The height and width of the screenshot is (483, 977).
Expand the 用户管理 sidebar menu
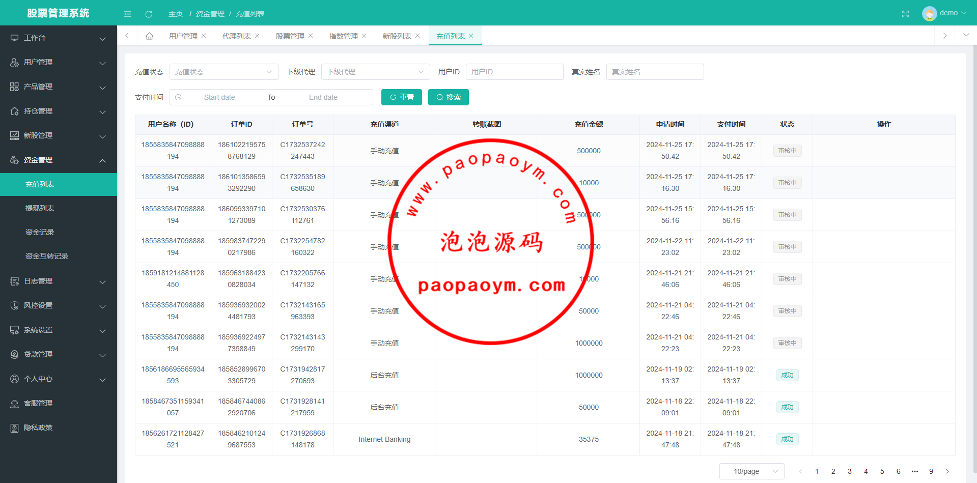pyautogui.click(x=59, y=62)
